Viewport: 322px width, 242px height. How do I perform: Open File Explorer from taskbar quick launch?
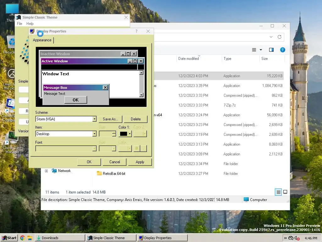click(30, 238)
